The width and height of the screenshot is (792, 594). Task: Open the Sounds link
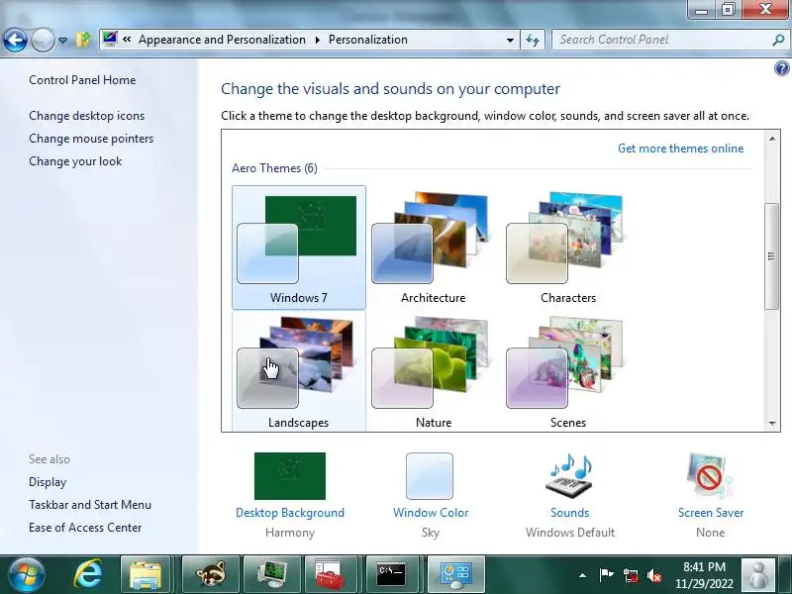pos(570,513)
